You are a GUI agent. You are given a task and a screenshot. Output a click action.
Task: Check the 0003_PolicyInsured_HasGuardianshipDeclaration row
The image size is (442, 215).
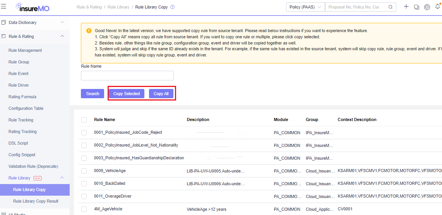[x=84, y=158]
